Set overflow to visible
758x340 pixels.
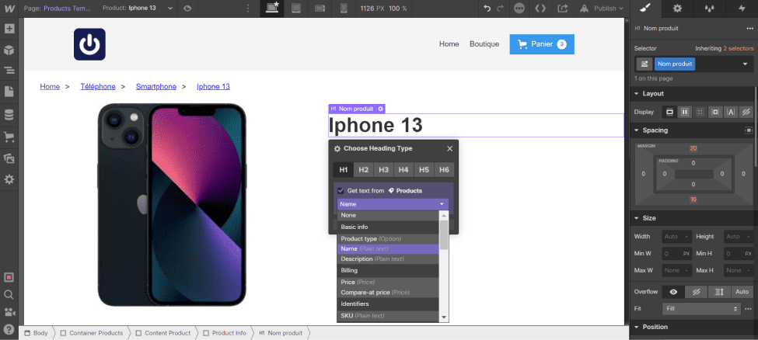(673, 292)
